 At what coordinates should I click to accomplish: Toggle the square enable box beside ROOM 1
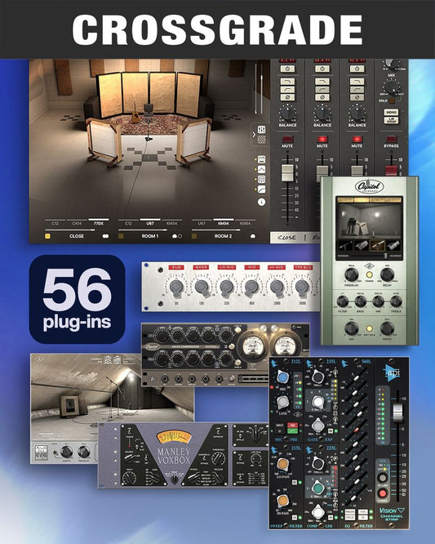tap(121, 236)
